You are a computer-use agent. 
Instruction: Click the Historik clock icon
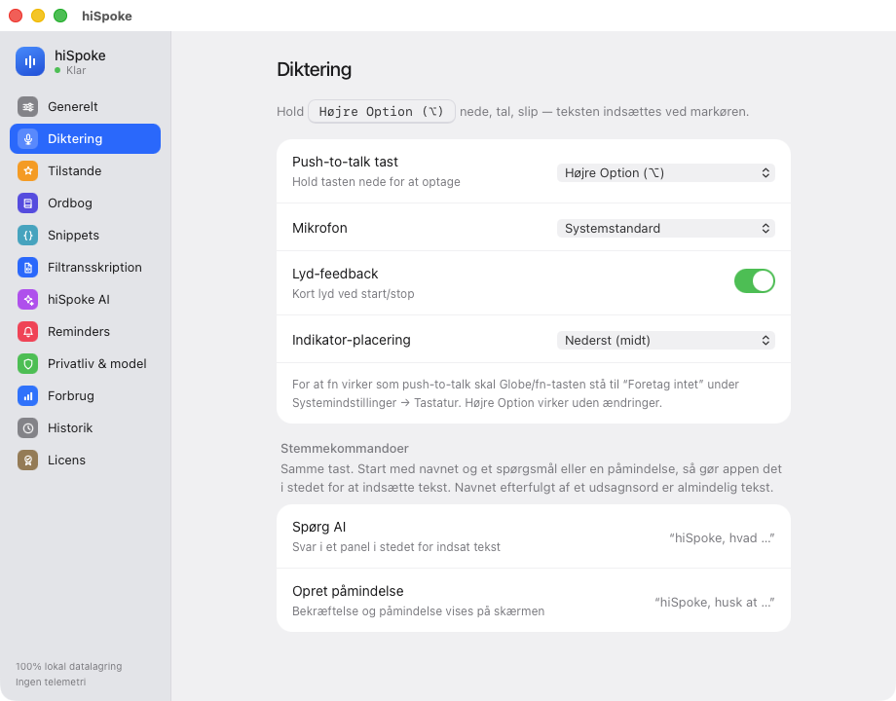27,428
